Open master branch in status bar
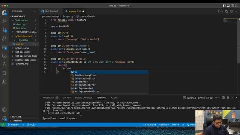Image resolution: width=240 pixels, height=135 pixels. pyautogui.click(x=13, y=124)
